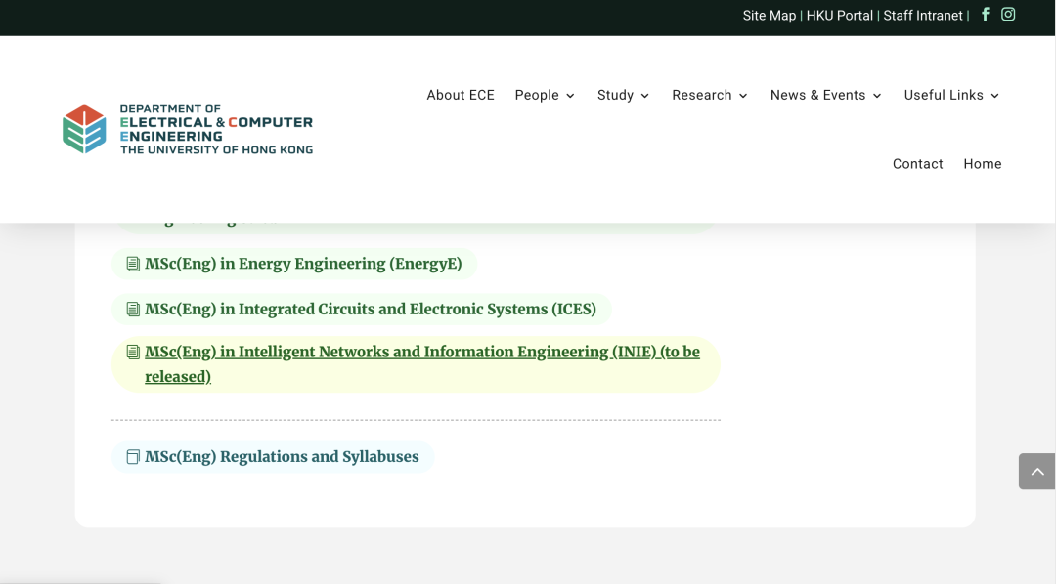The image size is (1056, 584).
Task: Open the Site Map link
Action: pyautogui.click(x=770, y=16)
